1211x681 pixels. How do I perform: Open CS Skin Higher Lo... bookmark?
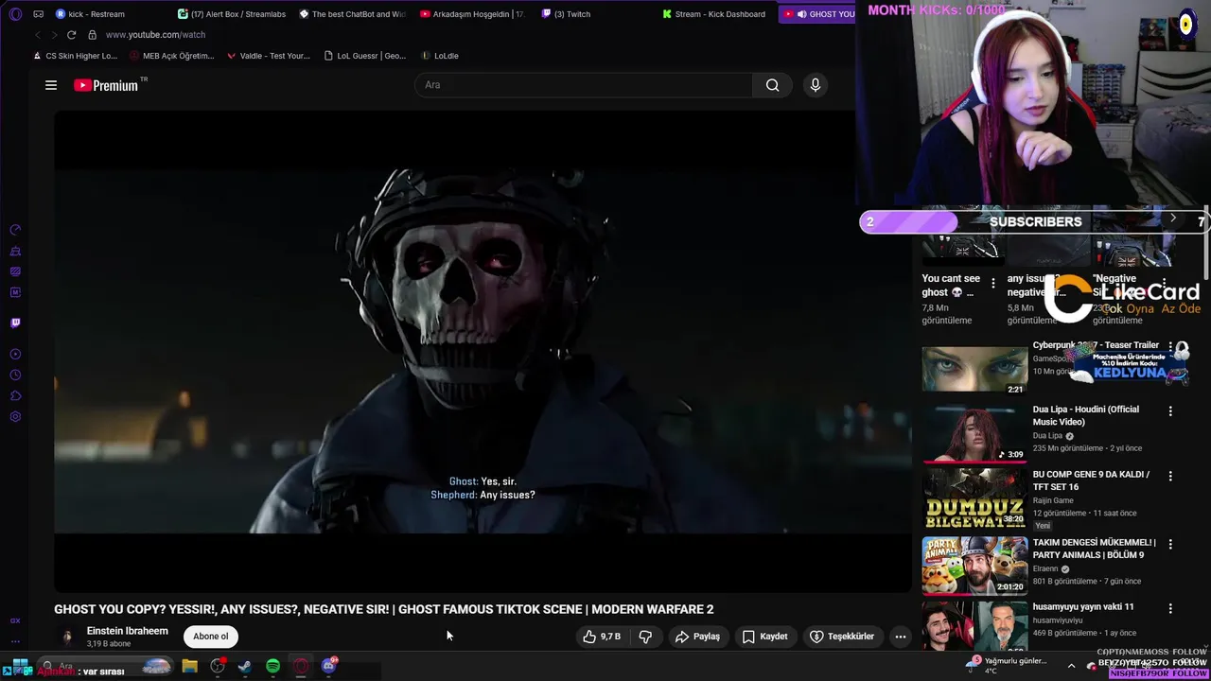click(75, 56)
